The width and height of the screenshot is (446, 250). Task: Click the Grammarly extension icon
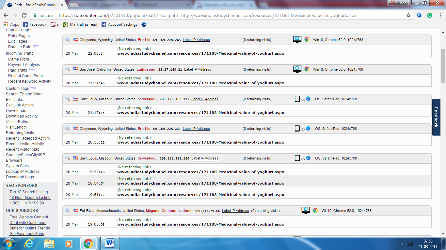tap(430, 15)
